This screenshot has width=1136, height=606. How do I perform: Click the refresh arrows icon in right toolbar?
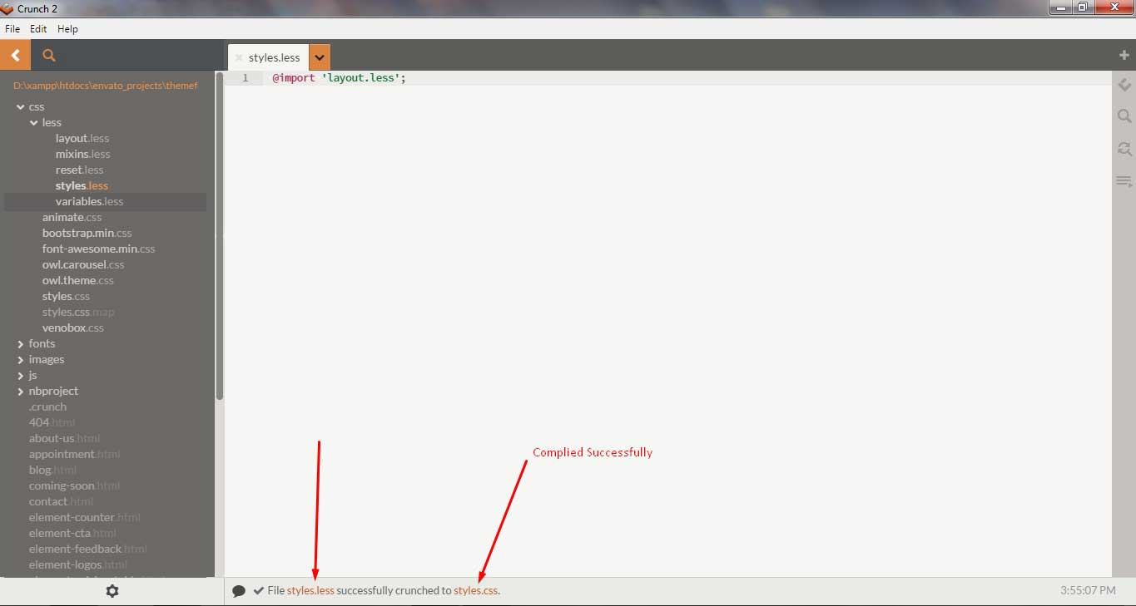click(1124, 149)
